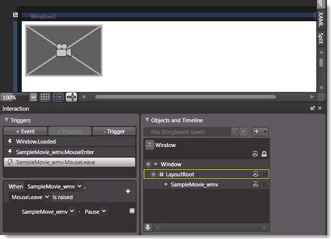Delete the selected trigger with - Trigger
Viewport: 331px width, 239px height.
point(114,131)
